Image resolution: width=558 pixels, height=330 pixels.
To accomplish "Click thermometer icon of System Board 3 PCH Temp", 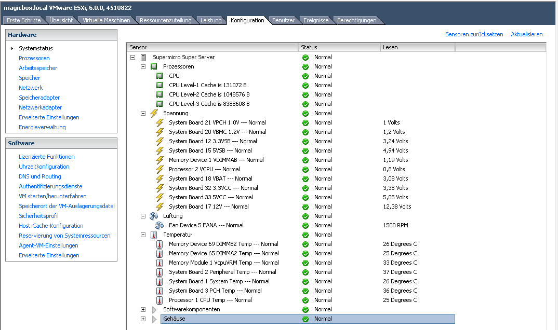I will click(x=160, y=291).
